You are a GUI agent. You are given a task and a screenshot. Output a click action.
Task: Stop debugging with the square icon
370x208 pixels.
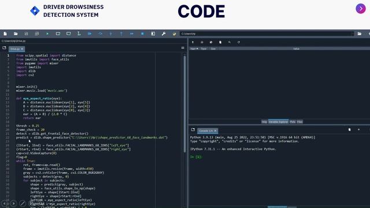click(142, 34)
